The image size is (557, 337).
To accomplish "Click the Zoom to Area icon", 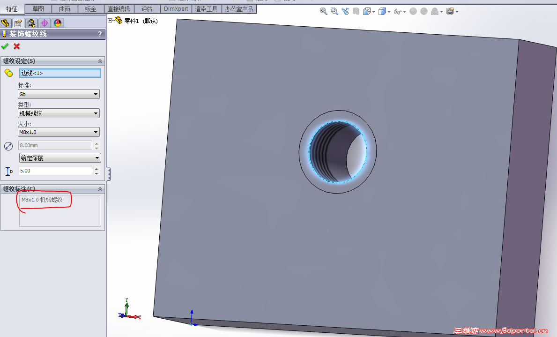I will (x=334, y=11).
